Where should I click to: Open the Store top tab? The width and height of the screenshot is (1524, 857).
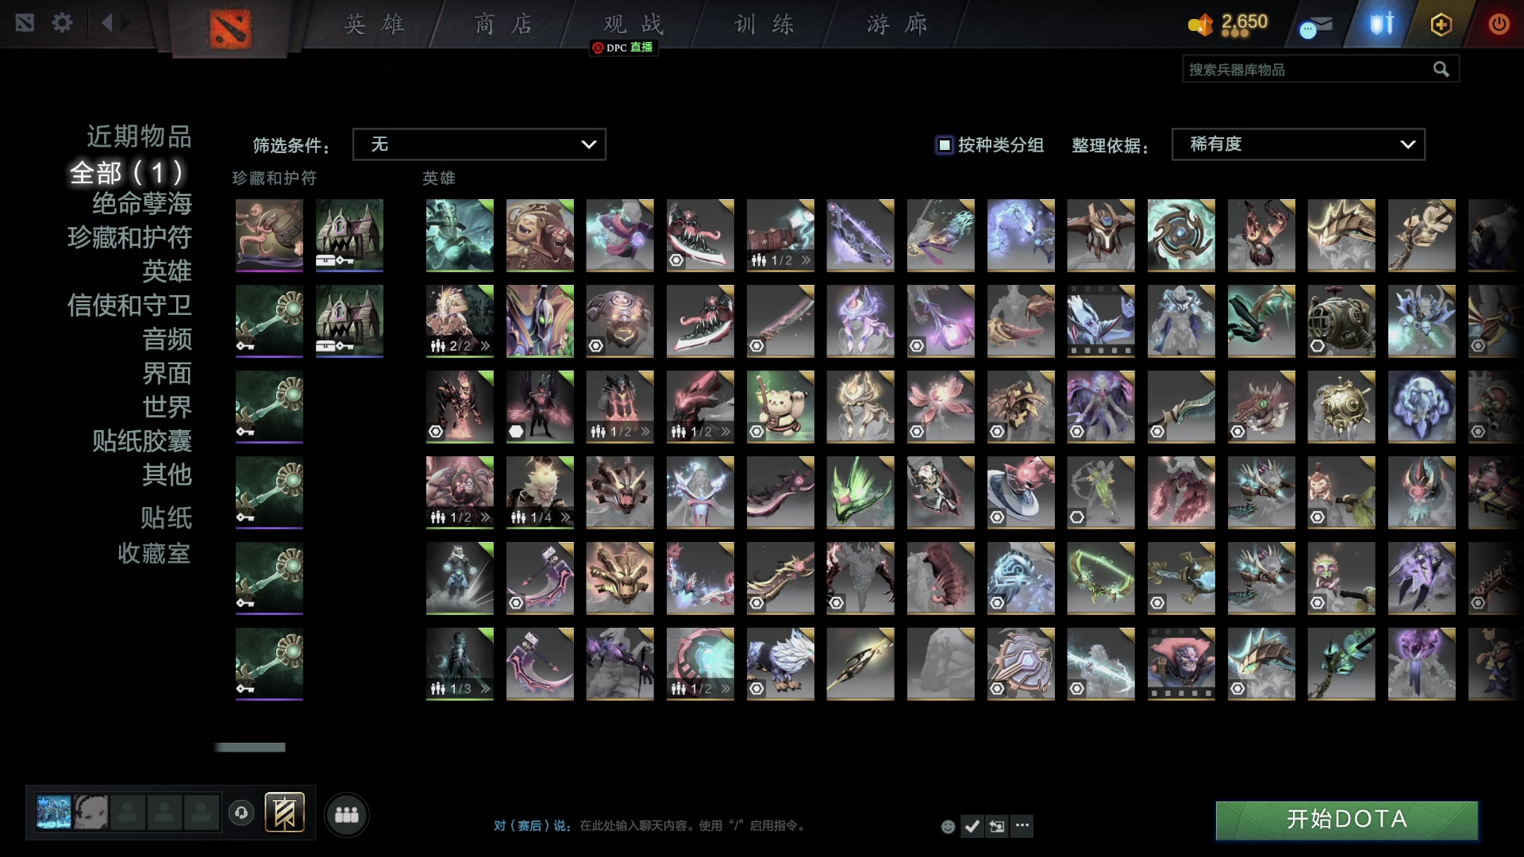pyautogui.click(x=504, y=25)
